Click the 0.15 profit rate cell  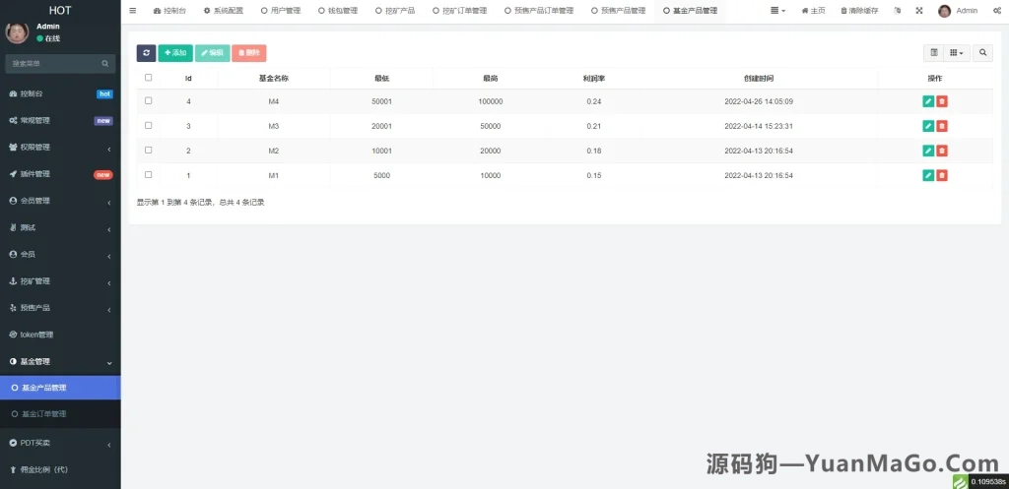[593, 175]
